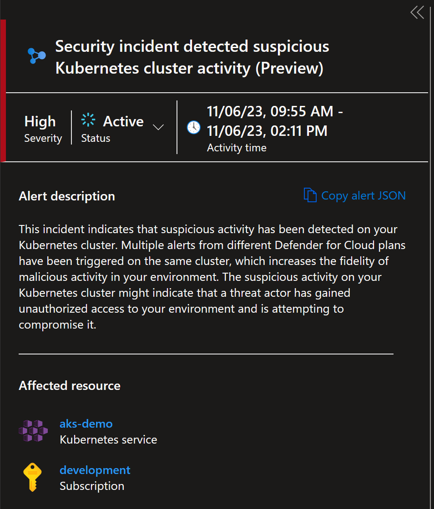
Task: Click the Affected resource heading
Action: point(70,386)
